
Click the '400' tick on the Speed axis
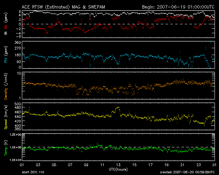point(18,125)
